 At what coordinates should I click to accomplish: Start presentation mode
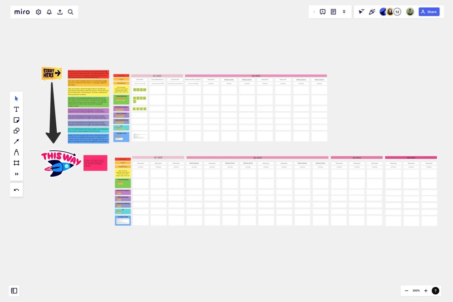[322, 12]
